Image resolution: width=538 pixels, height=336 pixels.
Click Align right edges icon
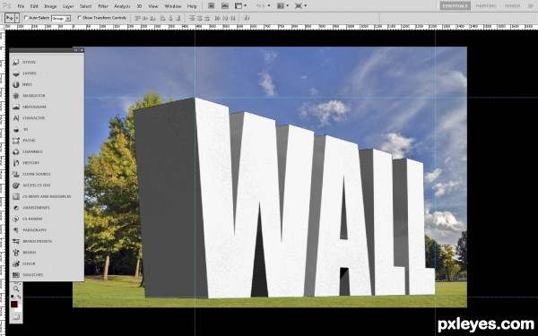coord(178,18)
